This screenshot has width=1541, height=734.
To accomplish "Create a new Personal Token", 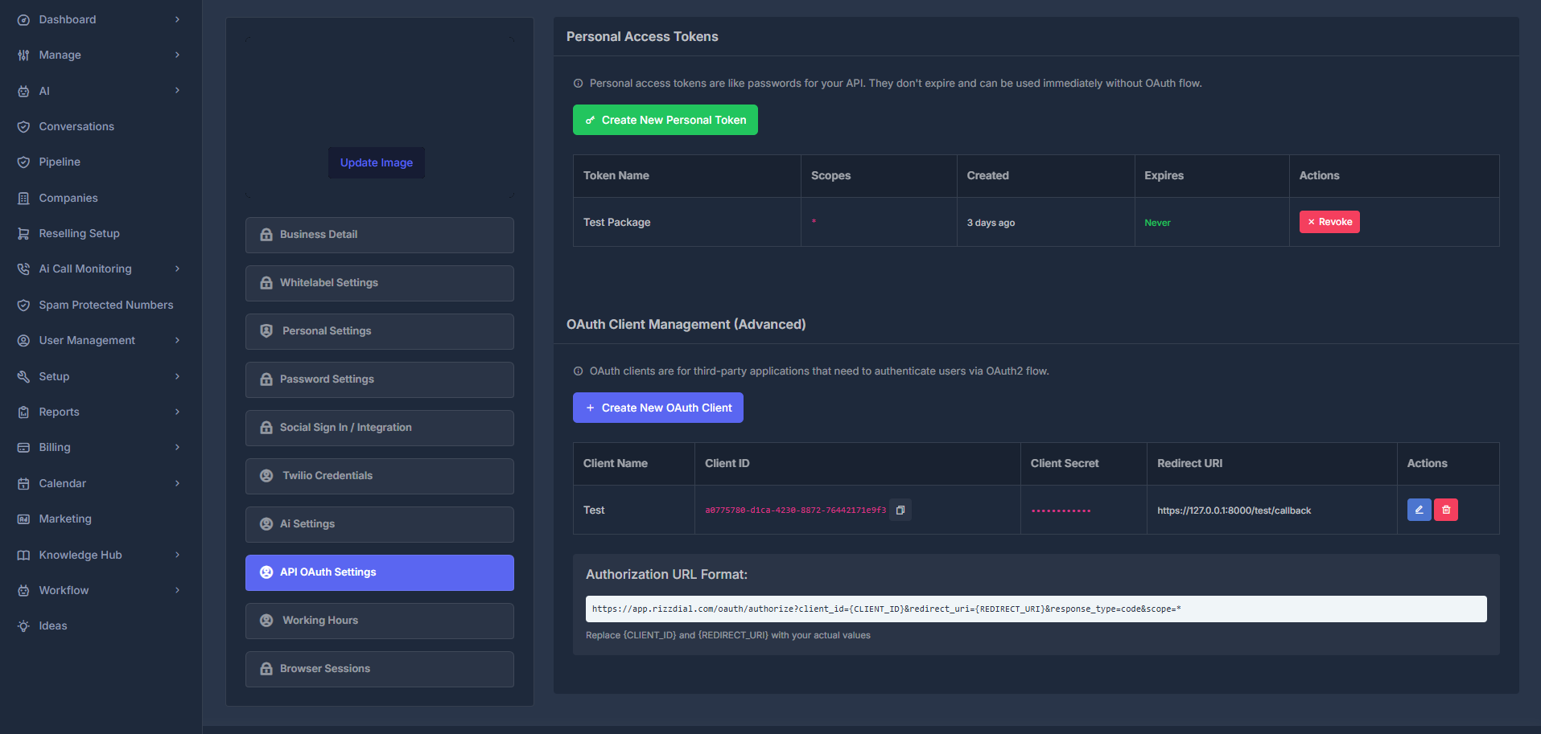I will coord(665,119).
